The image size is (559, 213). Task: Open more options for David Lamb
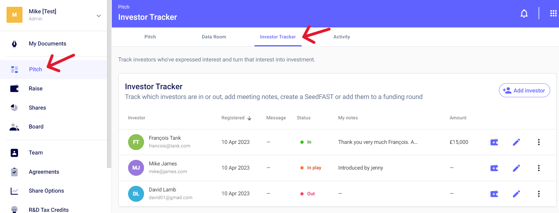(x=539, y=194)
